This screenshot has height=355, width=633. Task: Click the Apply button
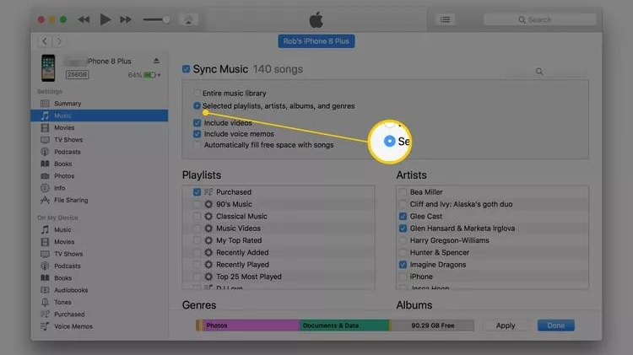[x=506, y=325]
